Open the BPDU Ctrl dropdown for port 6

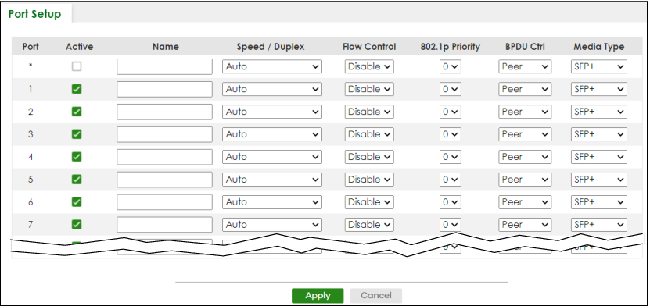525,202
